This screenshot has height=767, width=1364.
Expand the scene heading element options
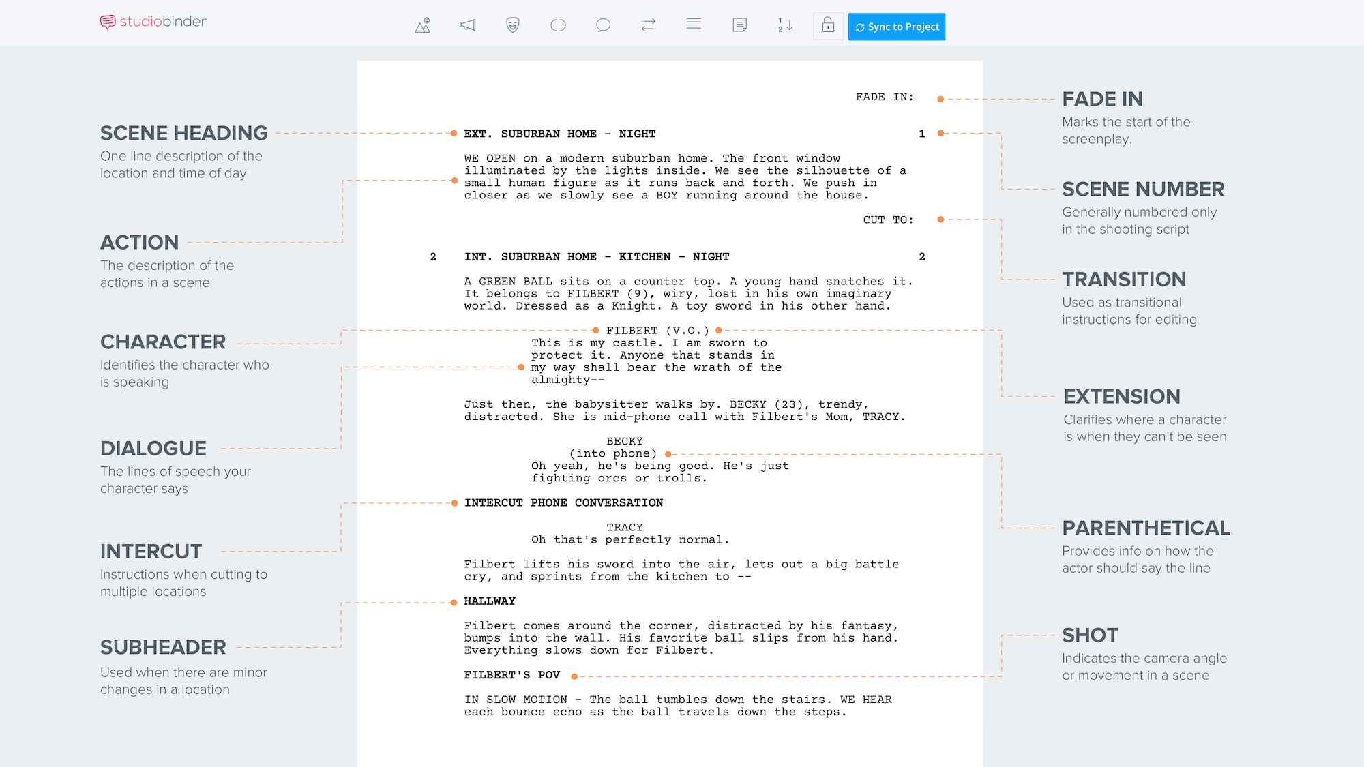[423, 25]
